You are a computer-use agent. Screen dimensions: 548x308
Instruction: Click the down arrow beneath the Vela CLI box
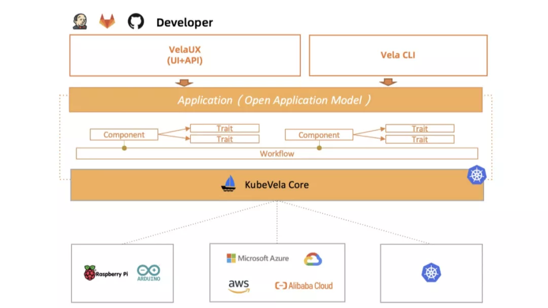coord(388,82)
